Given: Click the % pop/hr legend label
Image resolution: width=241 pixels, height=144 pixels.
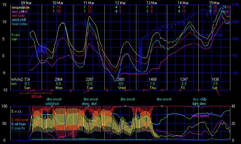Looking at the screenshot, I should point(18,128).
